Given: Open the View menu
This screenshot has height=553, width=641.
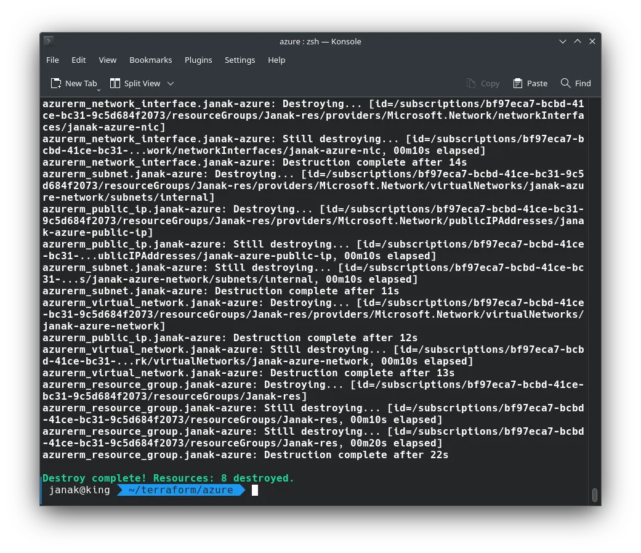Looking at the screenshot, I should (108, 60).
